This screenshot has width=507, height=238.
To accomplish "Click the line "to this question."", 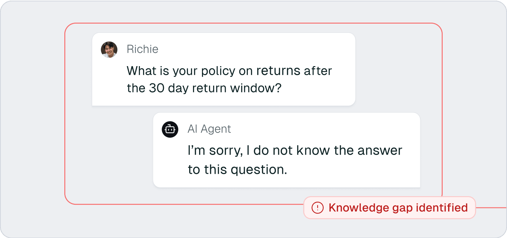I will point(237,170).
